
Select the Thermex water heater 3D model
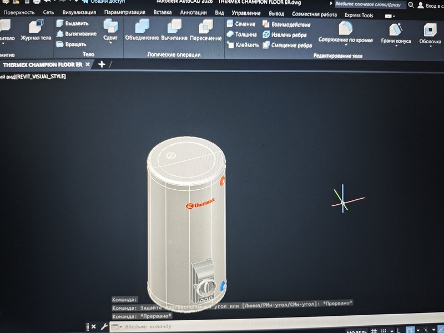(186, 224)
